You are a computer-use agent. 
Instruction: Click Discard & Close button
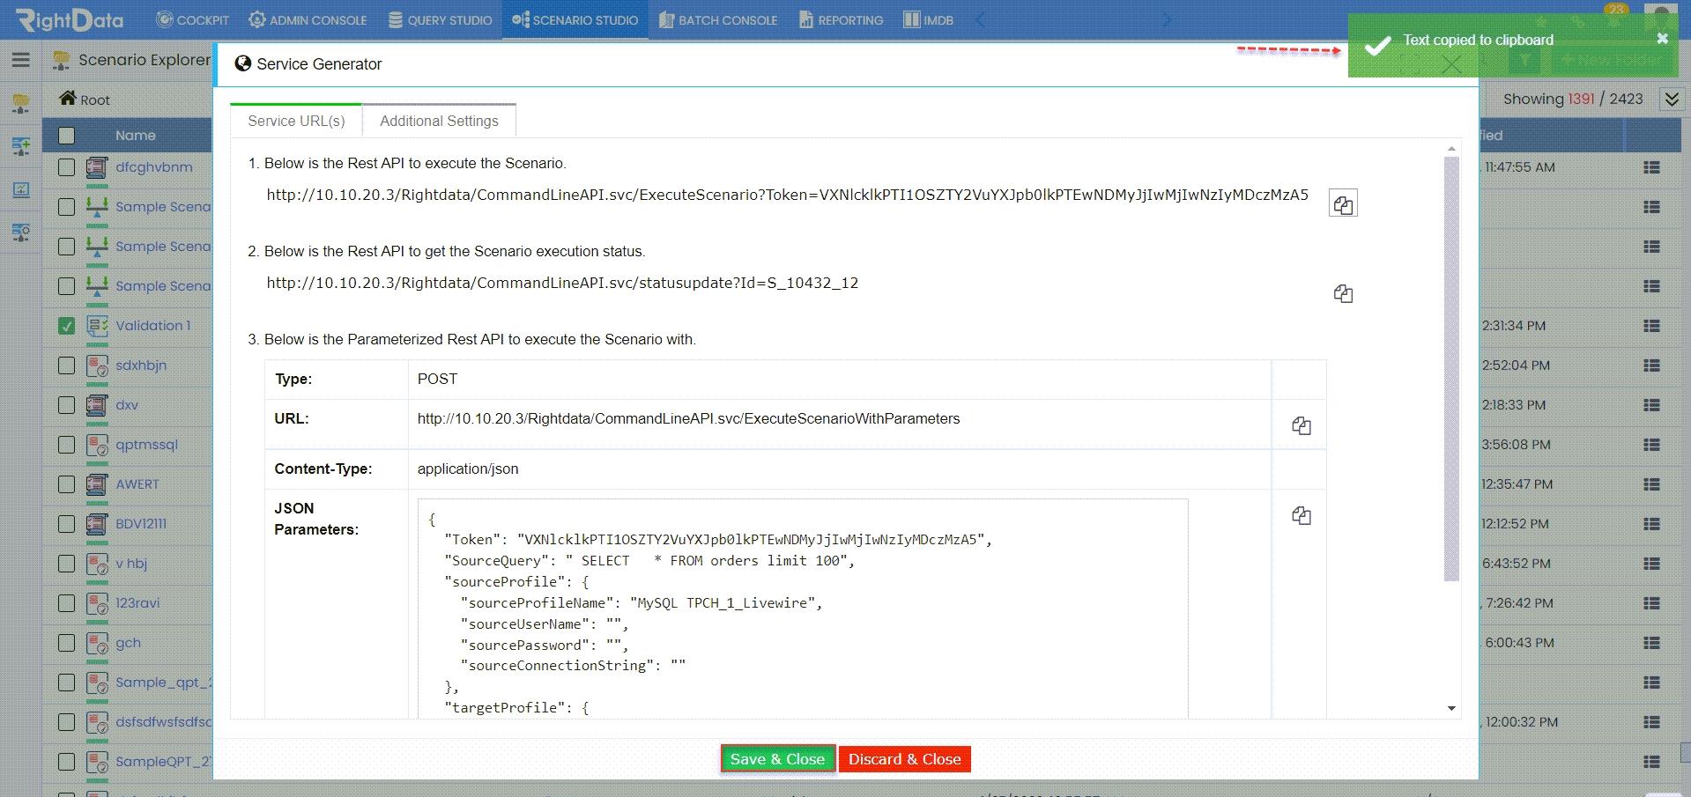click(904, 759)
